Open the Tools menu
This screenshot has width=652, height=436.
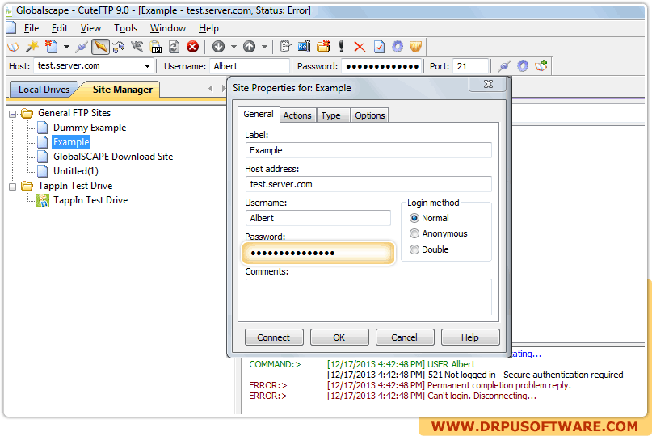125,28
